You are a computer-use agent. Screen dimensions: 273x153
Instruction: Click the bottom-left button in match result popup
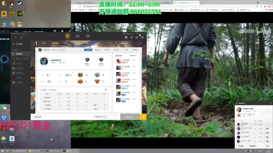coord(241,146)
